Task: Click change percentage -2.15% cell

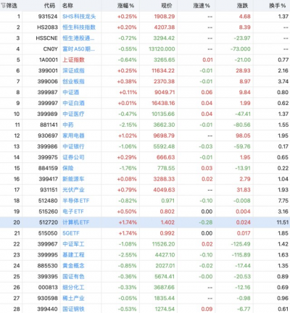Action: [128, 125]
